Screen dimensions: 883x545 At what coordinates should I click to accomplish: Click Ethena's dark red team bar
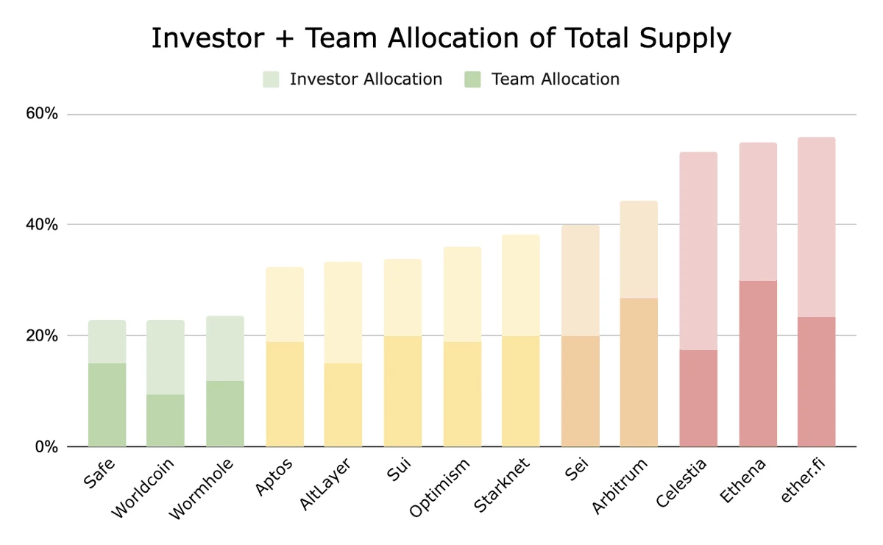tap(758, 363)
